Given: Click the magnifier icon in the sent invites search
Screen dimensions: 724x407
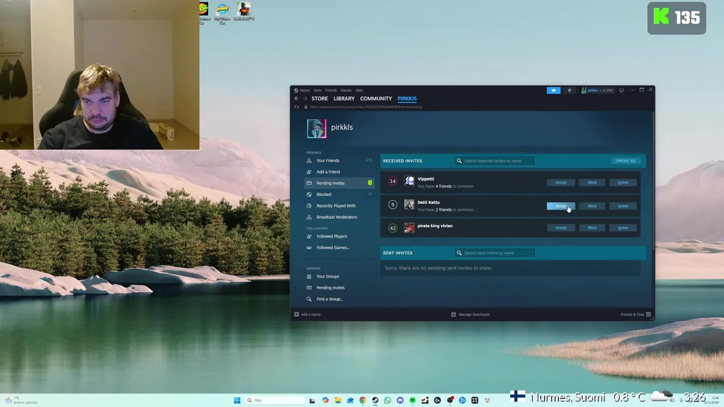Looking at the screenshot, I should (x=459, y=253).
